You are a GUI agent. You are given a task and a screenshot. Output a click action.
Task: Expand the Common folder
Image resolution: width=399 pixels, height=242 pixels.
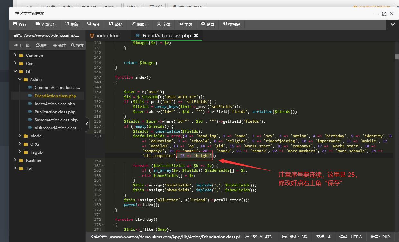[15, 55]
